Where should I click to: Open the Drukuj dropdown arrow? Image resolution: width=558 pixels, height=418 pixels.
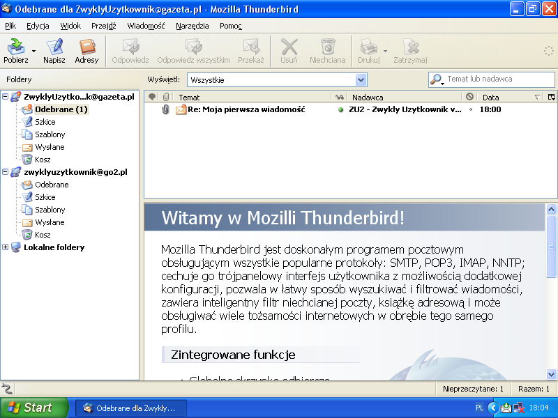pos(386,51)
